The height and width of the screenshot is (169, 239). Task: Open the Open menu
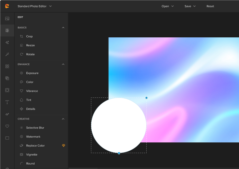click(x=167, y=6)
